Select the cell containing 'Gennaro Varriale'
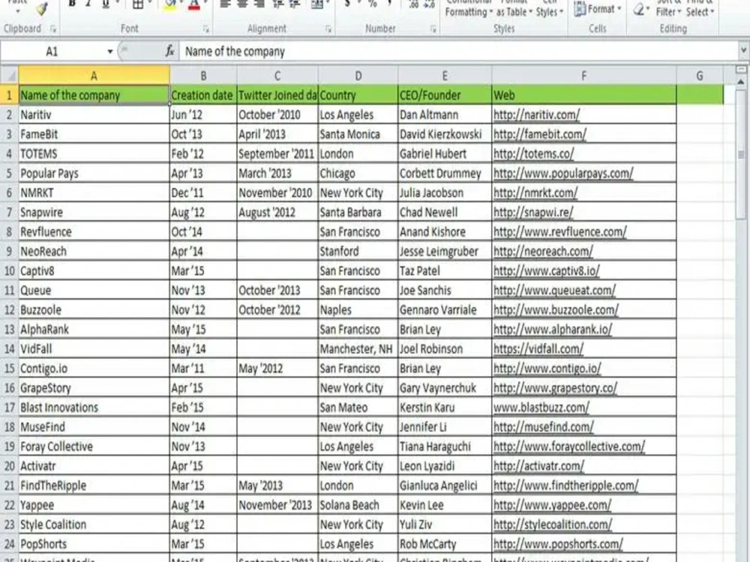 click(x=445, y=309)
